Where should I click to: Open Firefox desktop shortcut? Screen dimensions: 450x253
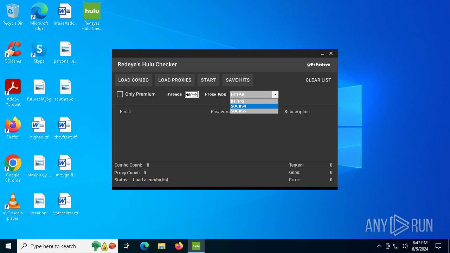click(13, 129)
